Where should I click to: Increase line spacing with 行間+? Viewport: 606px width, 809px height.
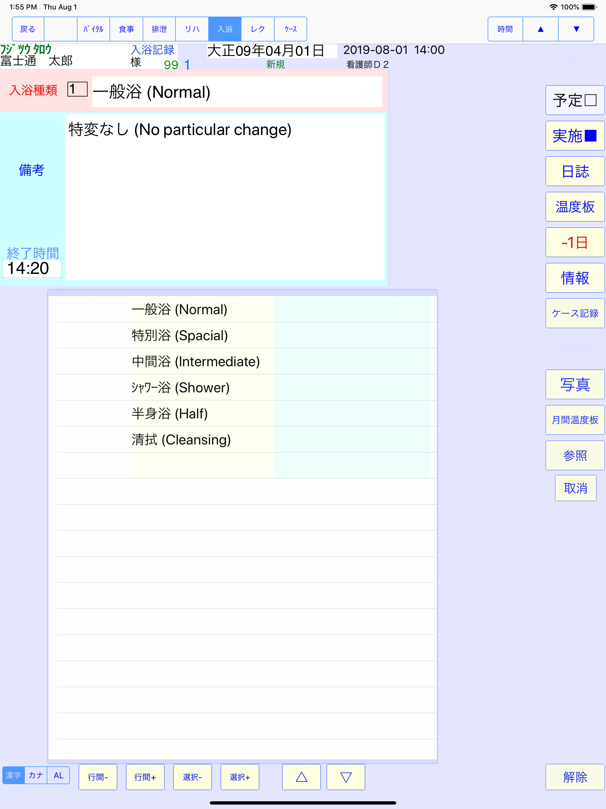pyautogui.click(x=145, y=777)
